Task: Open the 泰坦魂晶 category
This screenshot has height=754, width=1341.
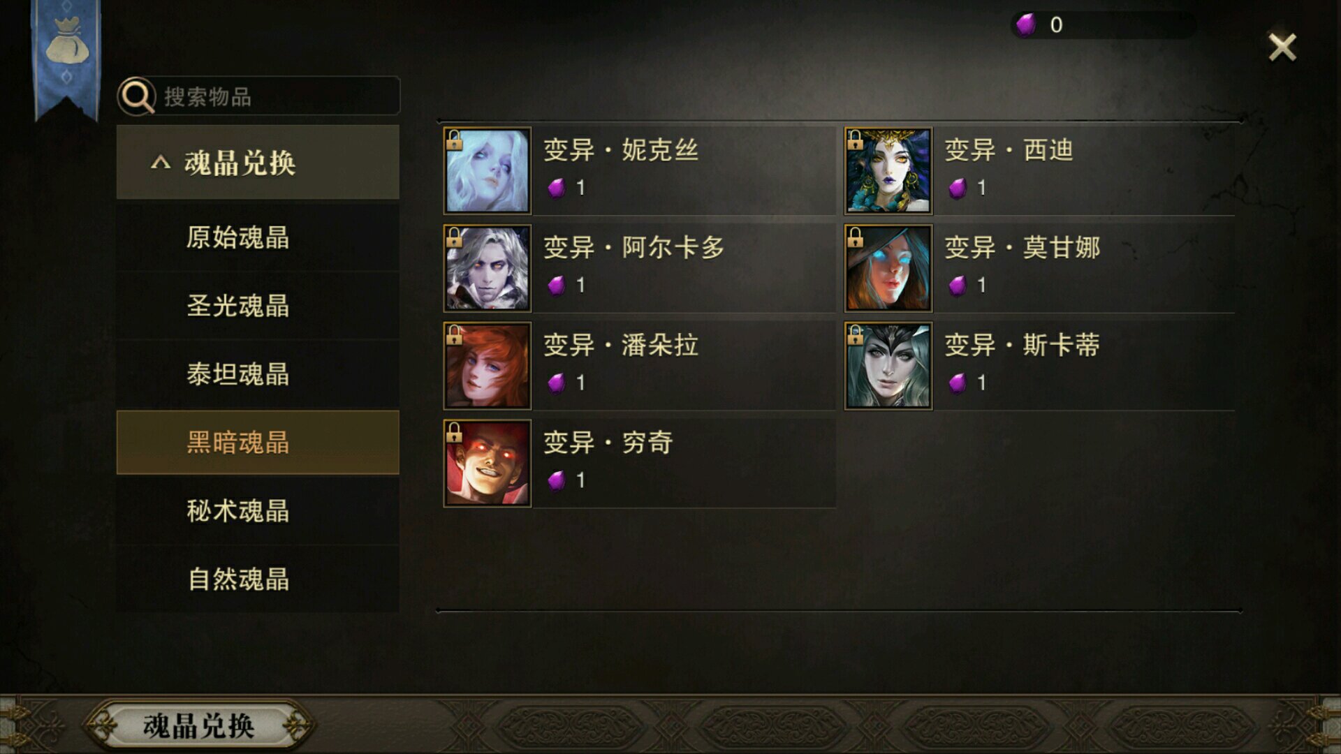Action: [258, 374]
